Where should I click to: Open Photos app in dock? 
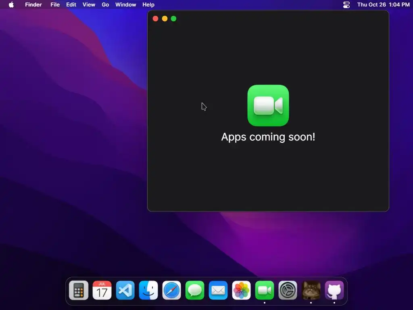coord(241,290)
